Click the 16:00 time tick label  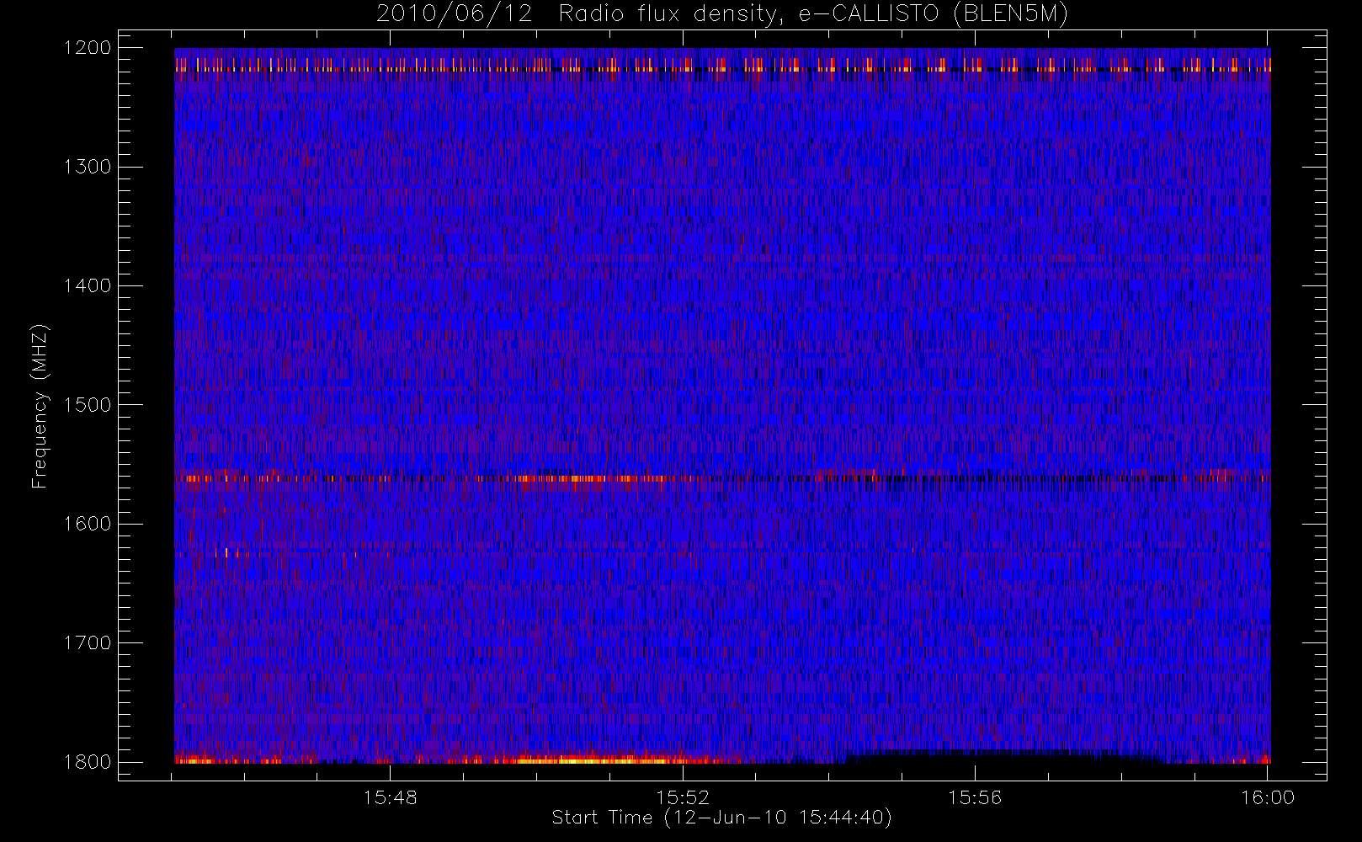1268,797
